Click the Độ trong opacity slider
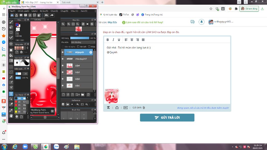 [x=80, y=38]
